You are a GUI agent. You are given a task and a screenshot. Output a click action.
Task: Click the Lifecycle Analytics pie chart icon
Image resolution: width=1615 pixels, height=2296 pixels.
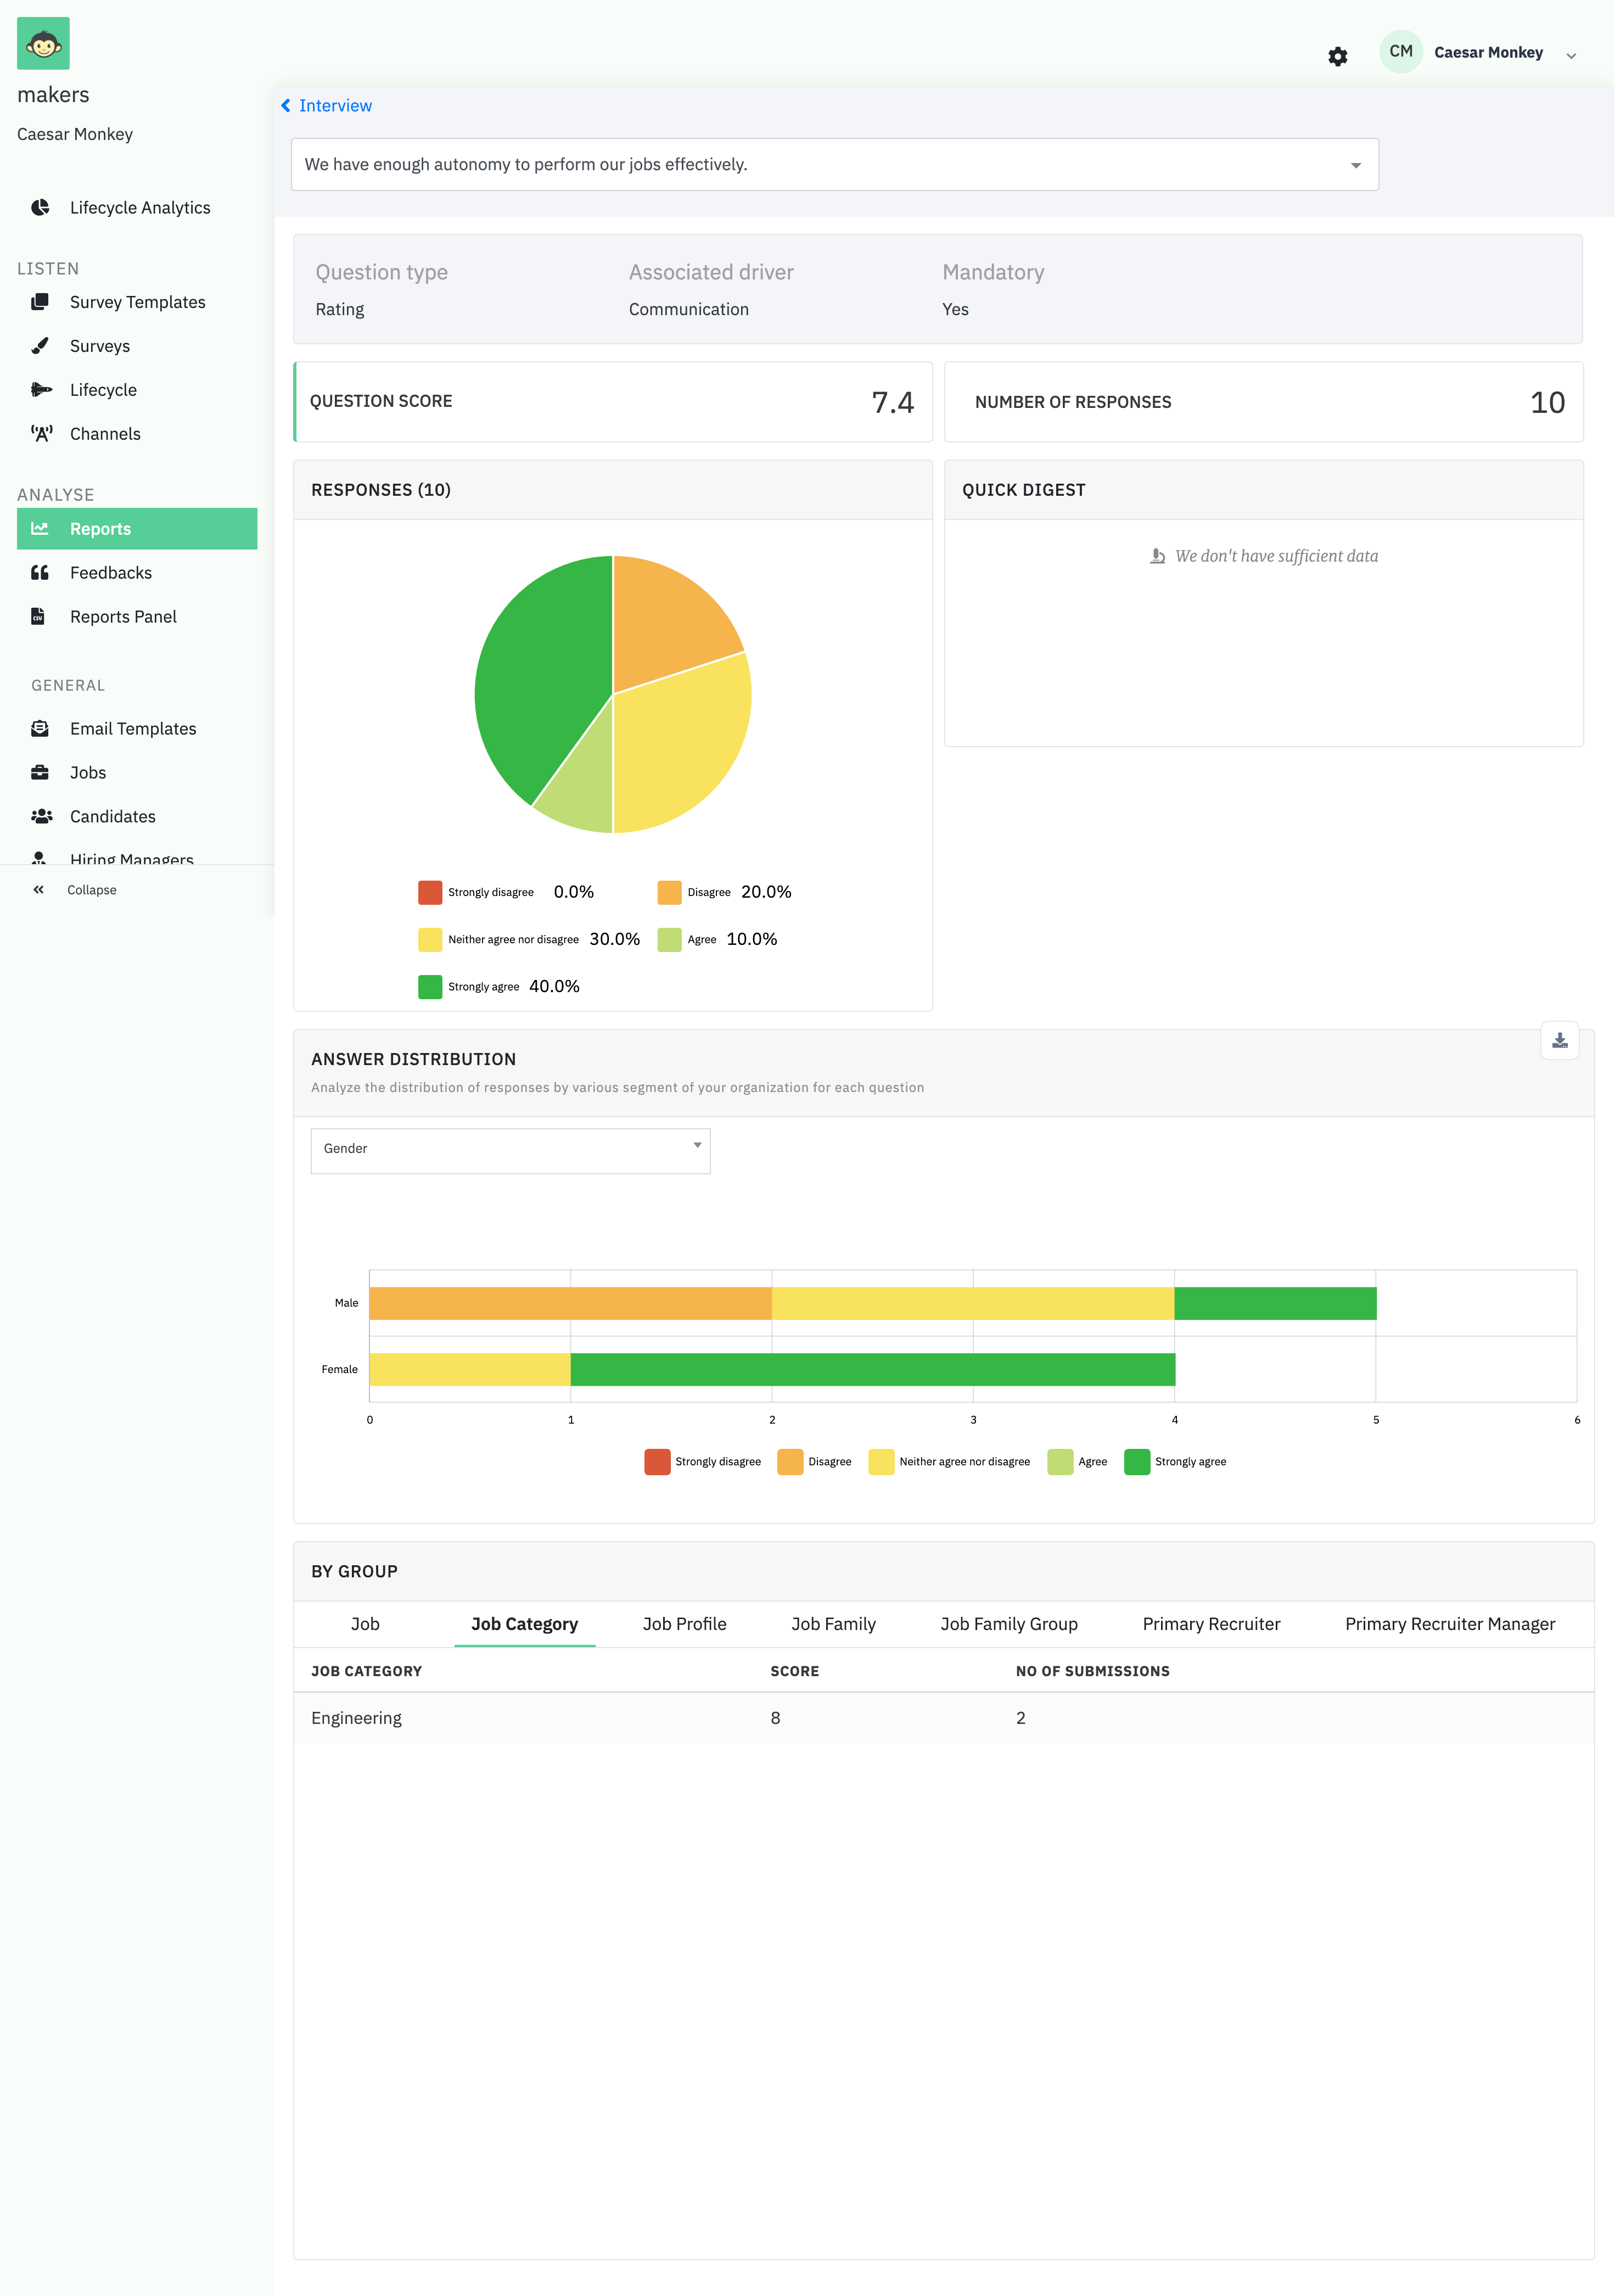pyautogui.click(x=40, y=207)
